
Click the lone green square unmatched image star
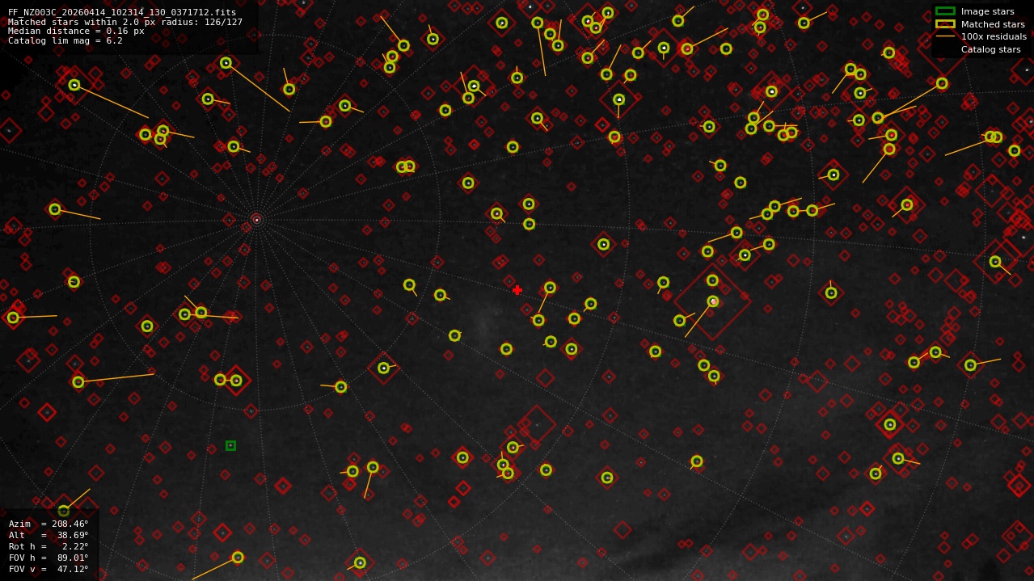[x=230, y=445]
